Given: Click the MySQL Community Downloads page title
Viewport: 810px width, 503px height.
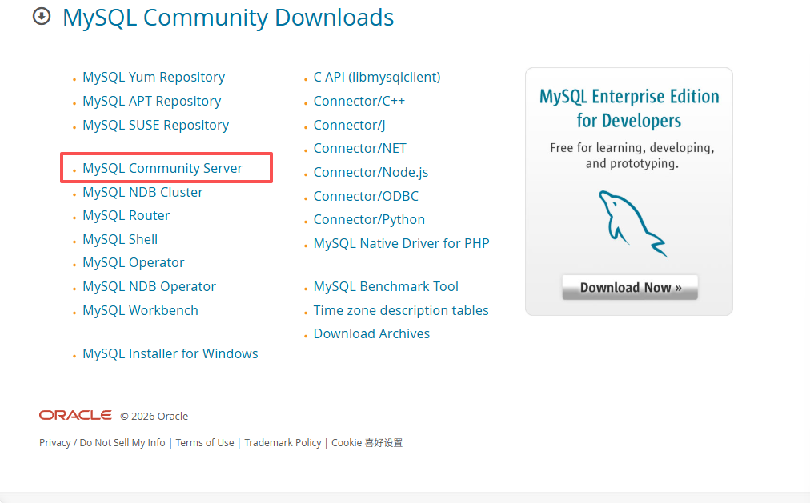Looking at the screenshot, I should click(x=228, y=18).
